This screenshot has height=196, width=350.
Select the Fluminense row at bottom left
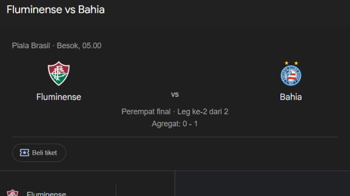46,194
